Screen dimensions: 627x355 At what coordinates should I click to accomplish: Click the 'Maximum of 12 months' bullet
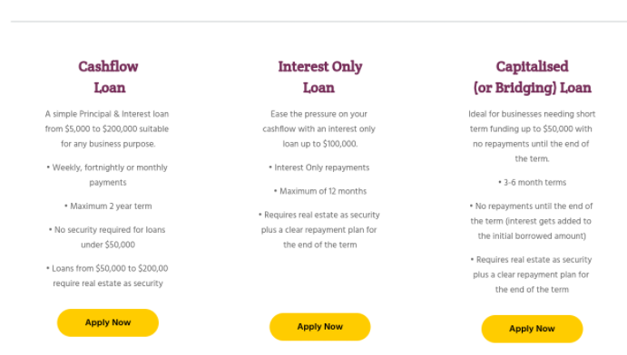tap(320, 191)
